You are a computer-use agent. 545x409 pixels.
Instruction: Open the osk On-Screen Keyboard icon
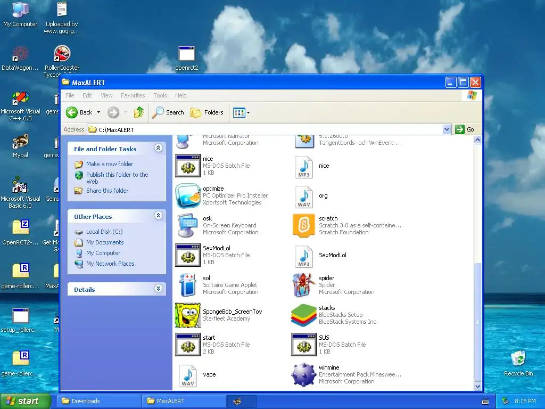188,225
